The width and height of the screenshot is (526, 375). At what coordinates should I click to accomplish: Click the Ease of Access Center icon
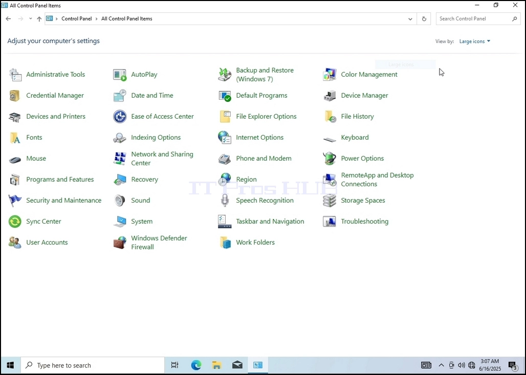tap(120, 117)
